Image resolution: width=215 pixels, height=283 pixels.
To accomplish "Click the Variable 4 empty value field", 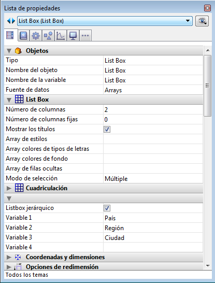I will (x=153, y=247).
